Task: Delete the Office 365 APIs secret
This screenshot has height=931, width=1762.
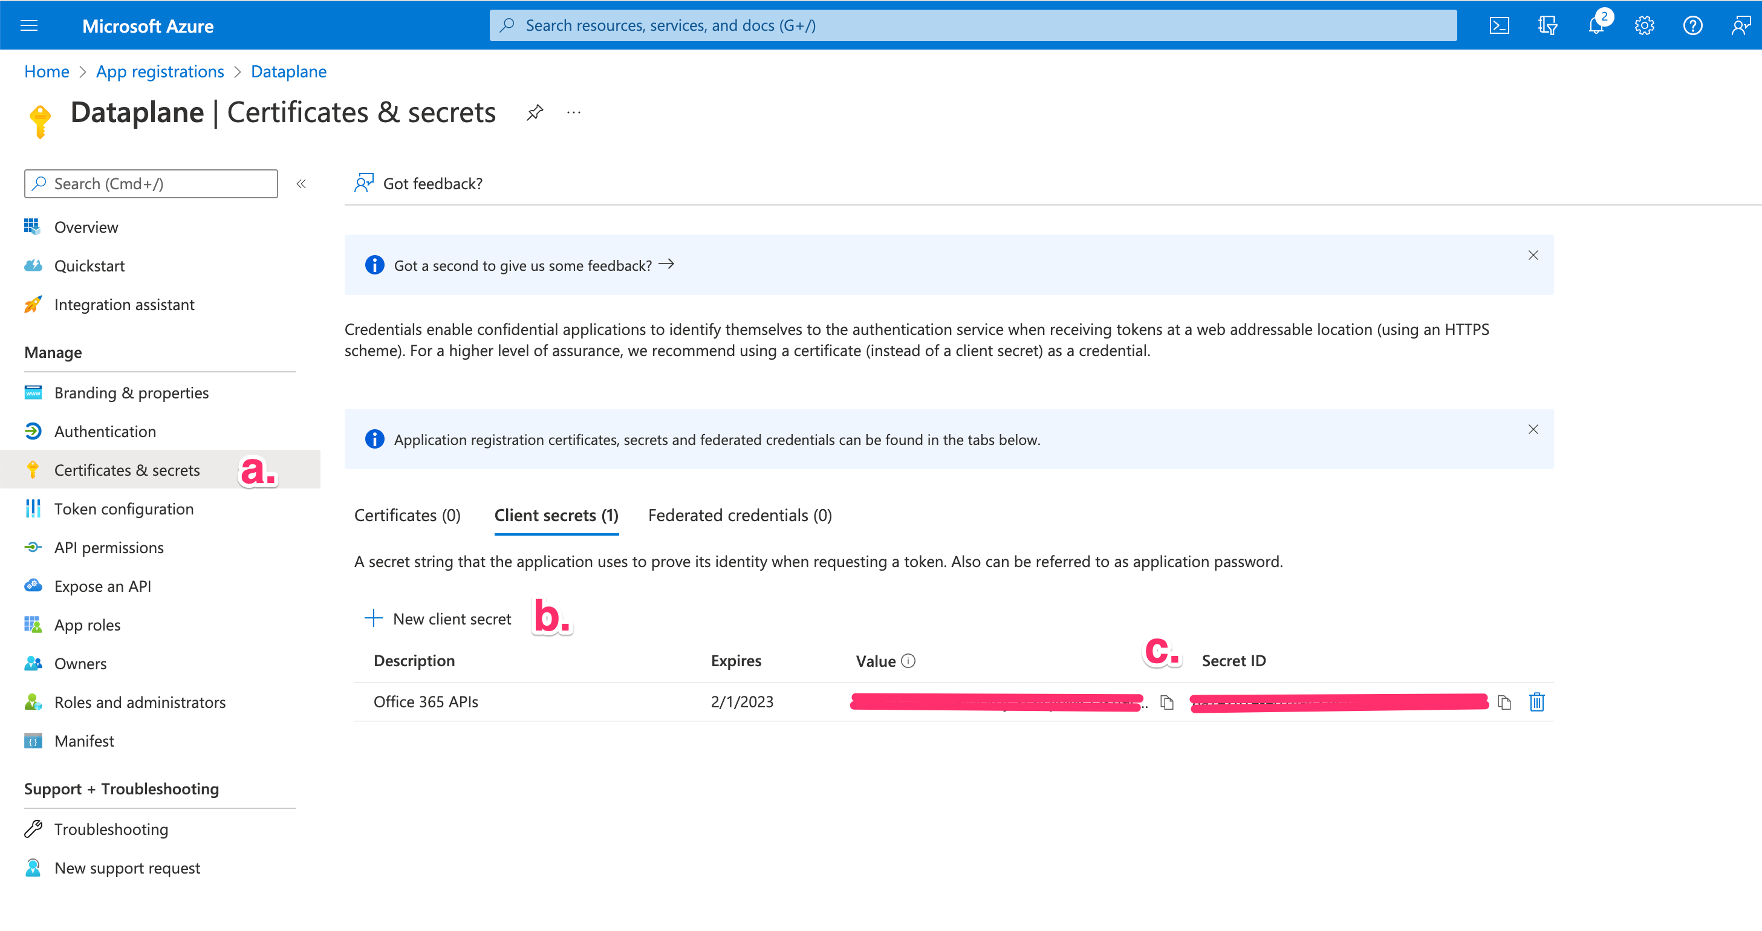Action: (x=1536, y=702)
